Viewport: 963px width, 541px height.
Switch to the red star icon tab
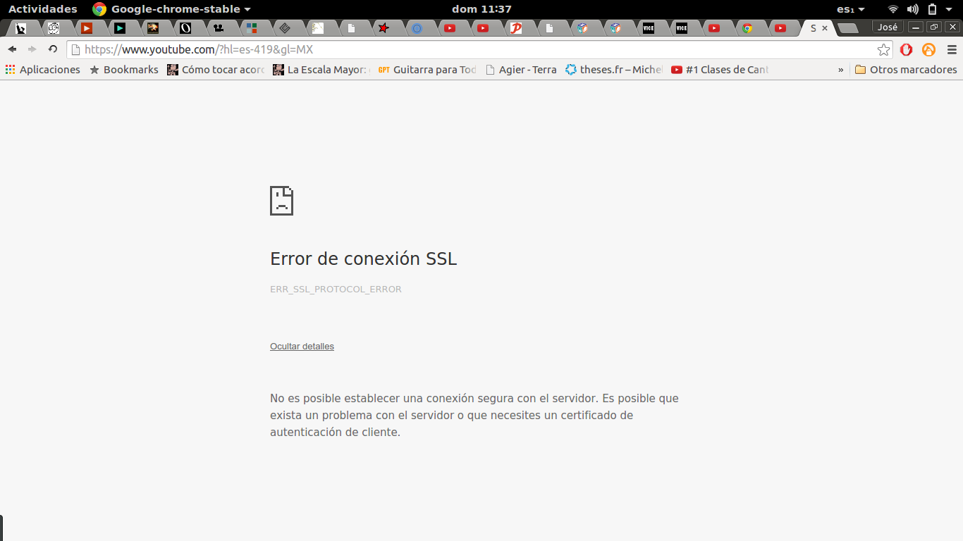point(384,28)
